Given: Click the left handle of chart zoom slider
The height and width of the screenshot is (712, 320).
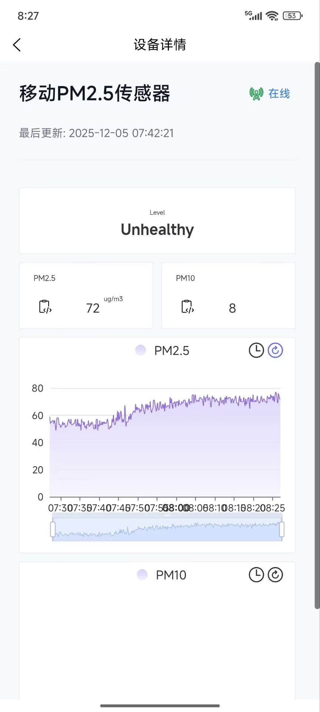Looking at the screenshot, I should click(53, 529).
